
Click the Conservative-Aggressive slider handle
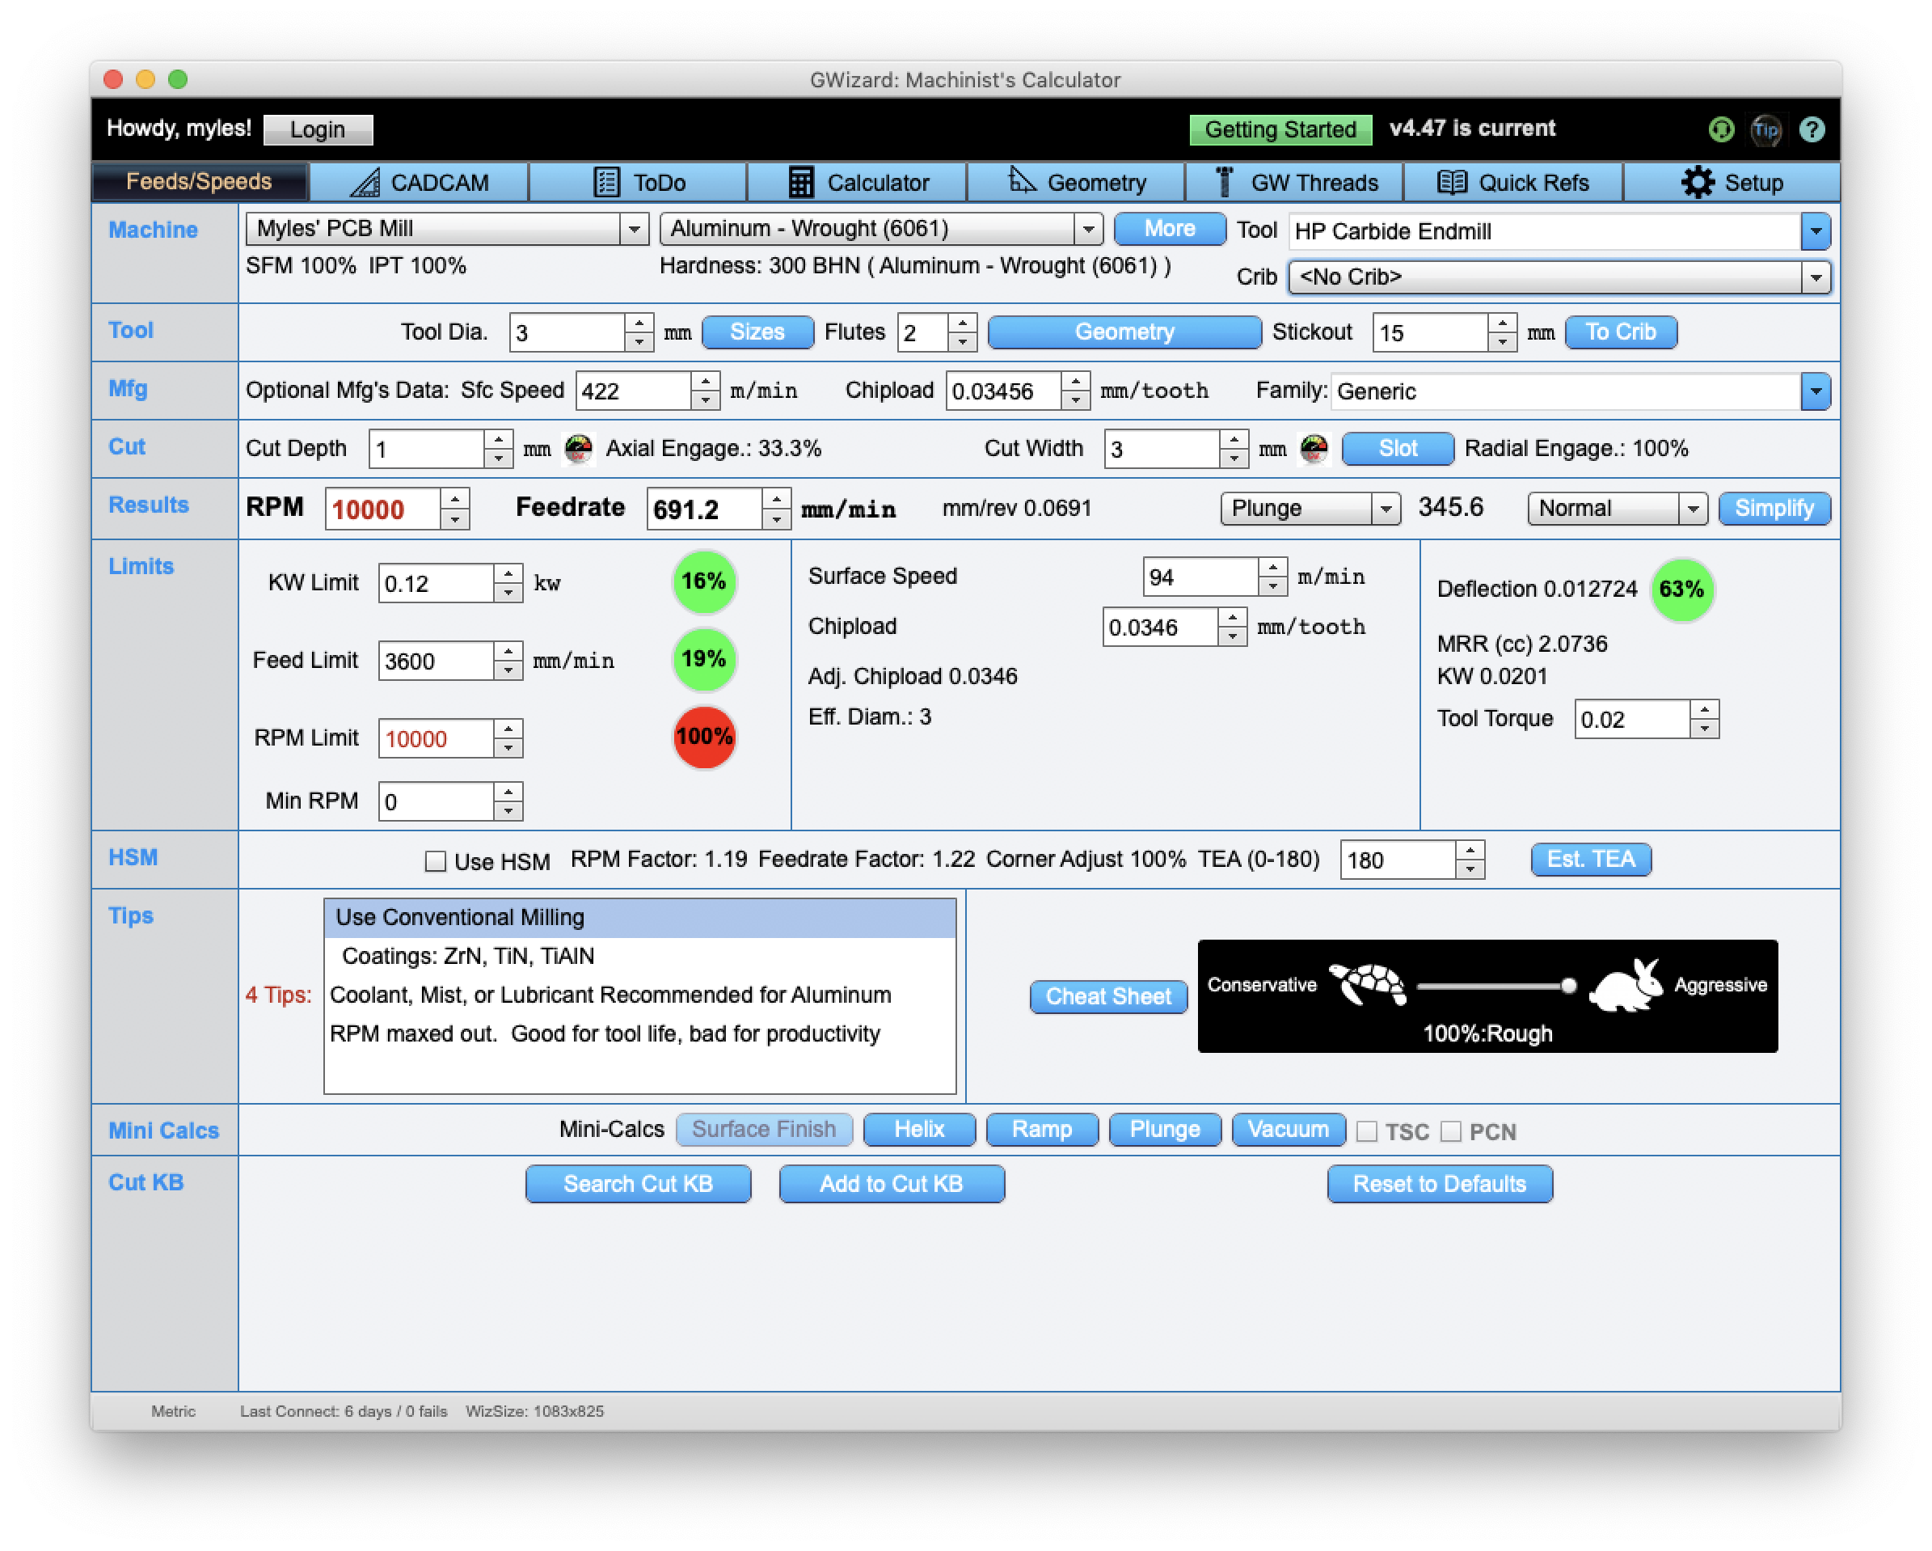point(1568,985)
